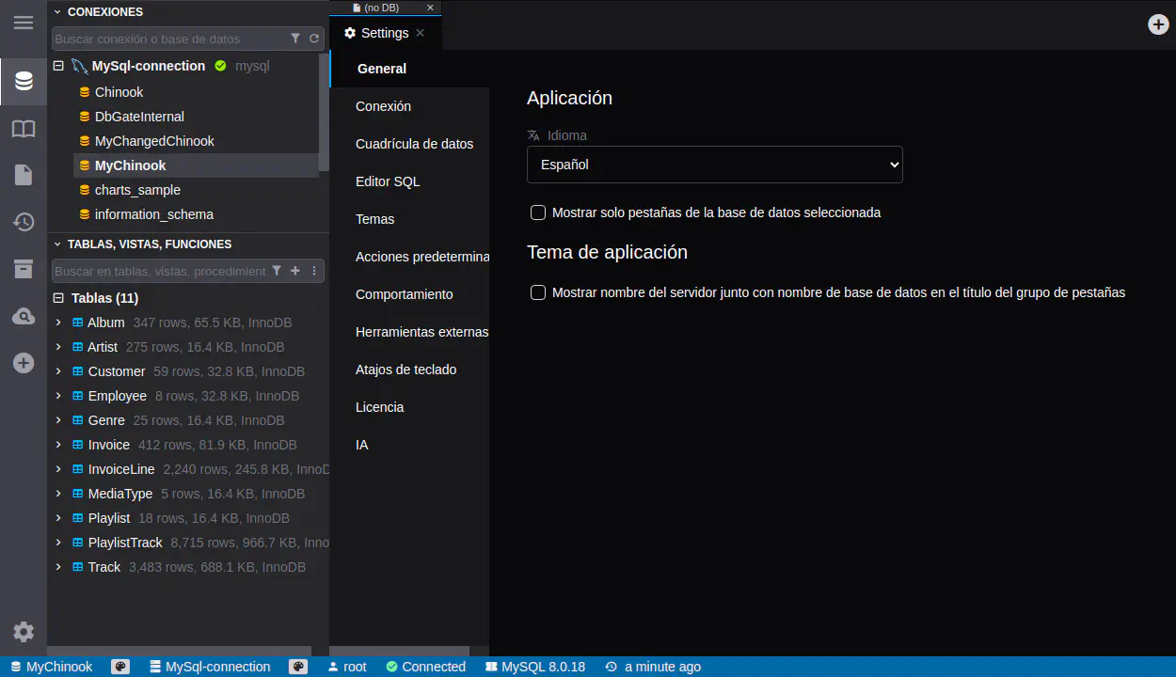Open the saved files icon in sidebar
1176x677 pixels.
(24, 175)
